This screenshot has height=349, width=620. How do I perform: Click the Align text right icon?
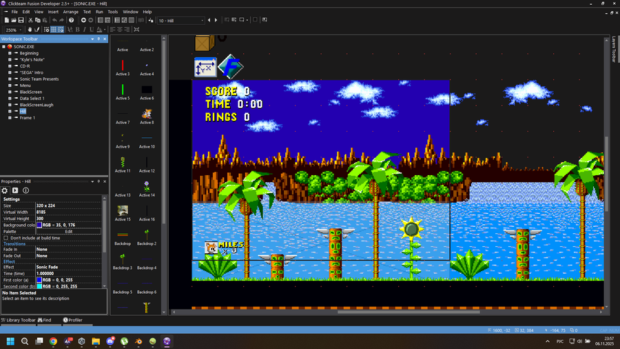coord(127,30)
